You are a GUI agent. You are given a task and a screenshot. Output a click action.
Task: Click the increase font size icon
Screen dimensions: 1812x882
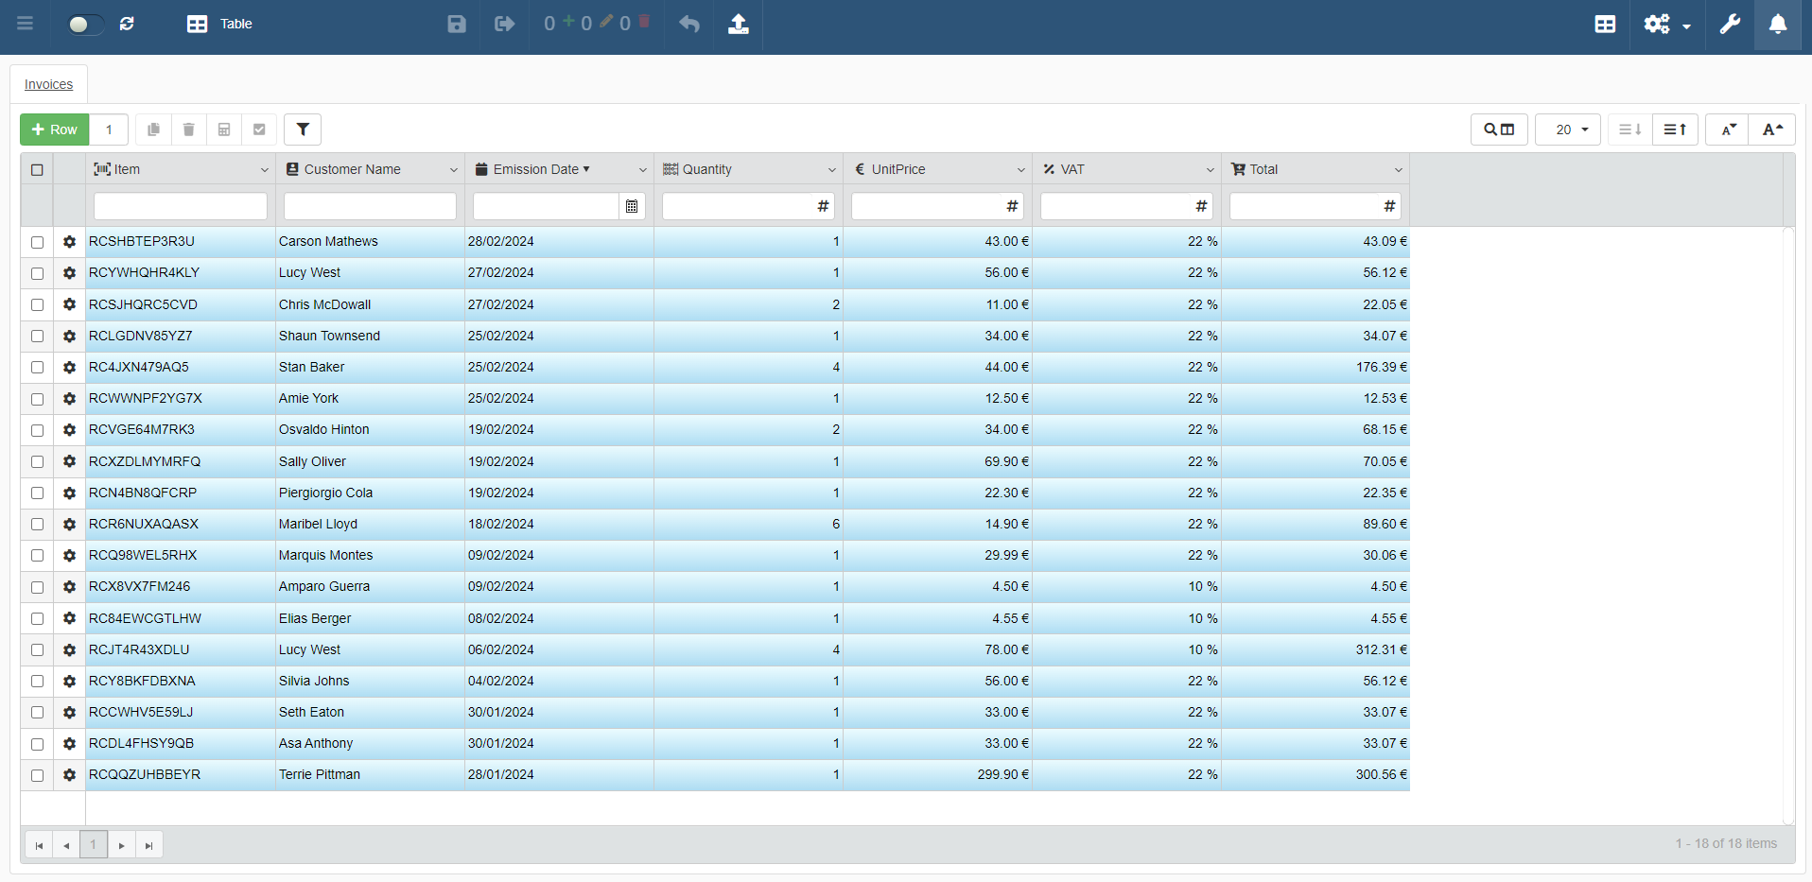coord(1771,130)
